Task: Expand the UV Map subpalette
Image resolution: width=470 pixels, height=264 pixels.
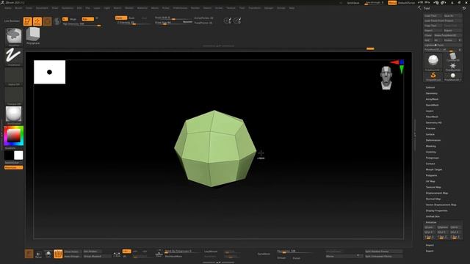Action: [x=430, y=181]
